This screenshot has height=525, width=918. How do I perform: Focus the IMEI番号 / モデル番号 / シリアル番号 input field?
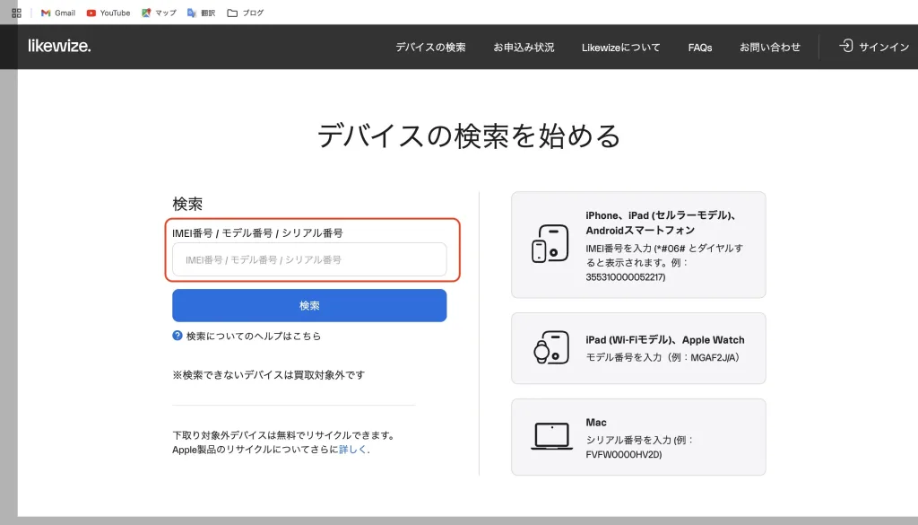309,259
